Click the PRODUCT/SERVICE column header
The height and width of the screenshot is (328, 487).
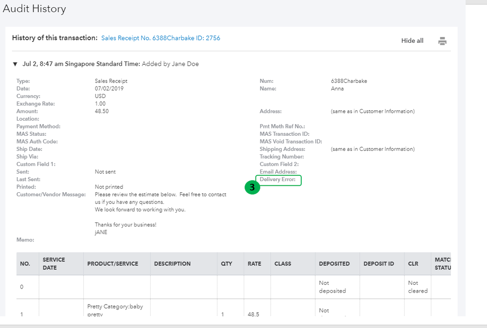tap(113, 264)
